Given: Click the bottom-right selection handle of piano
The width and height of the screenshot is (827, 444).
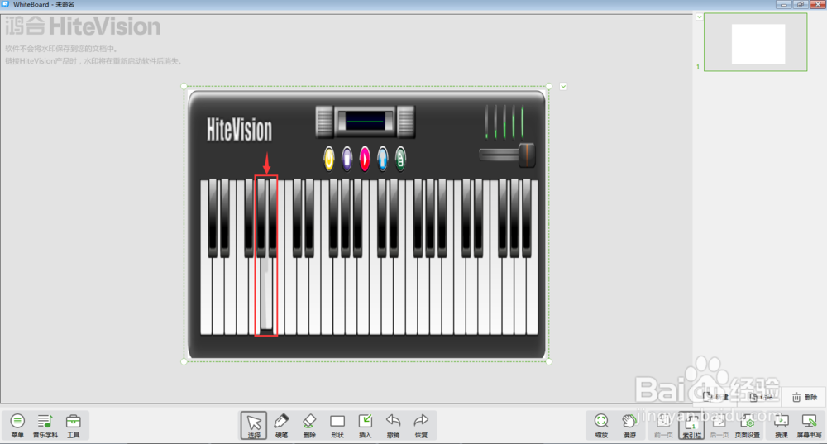Looking at the screenshot, I should (549, 361).
